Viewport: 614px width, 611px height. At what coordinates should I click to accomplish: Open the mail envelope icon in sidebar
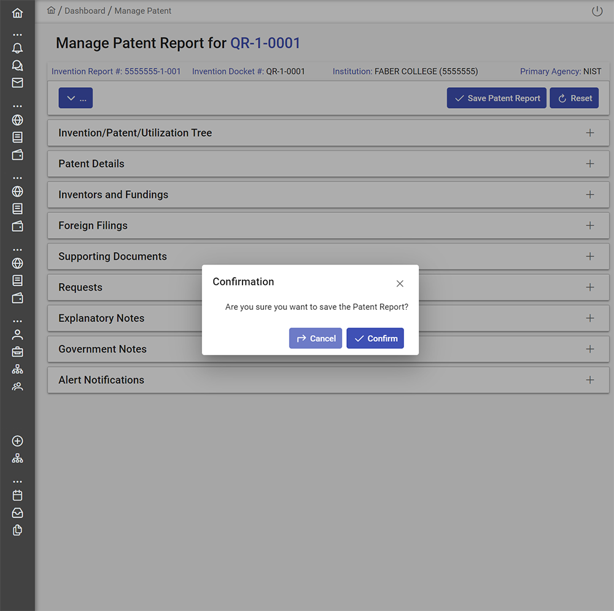click(17, 83)
